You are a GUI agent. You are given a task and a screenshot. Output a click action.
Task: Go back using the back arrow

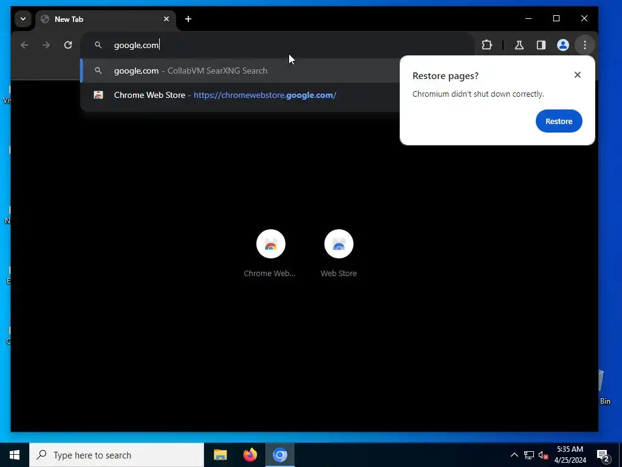pos(24,45)
